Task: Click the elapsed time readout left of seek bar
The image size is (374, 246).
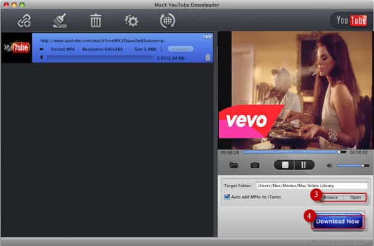Action: click(x=230, y=152)
